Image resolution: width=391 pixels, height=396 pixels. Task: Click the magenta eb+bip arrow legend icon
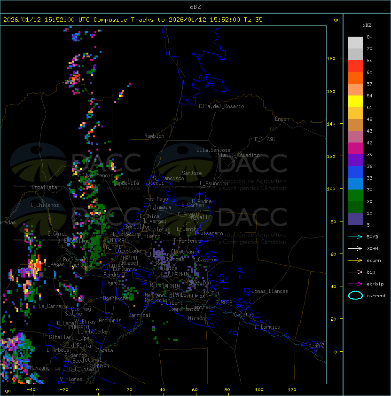pyautogui.click(x=355, y=284)
